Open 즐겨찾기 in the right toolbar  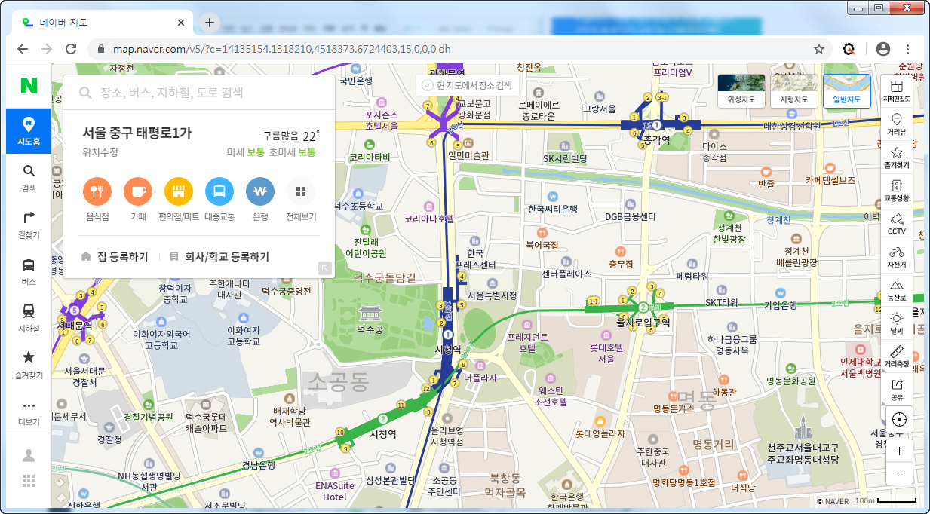(x=897, y=157)
